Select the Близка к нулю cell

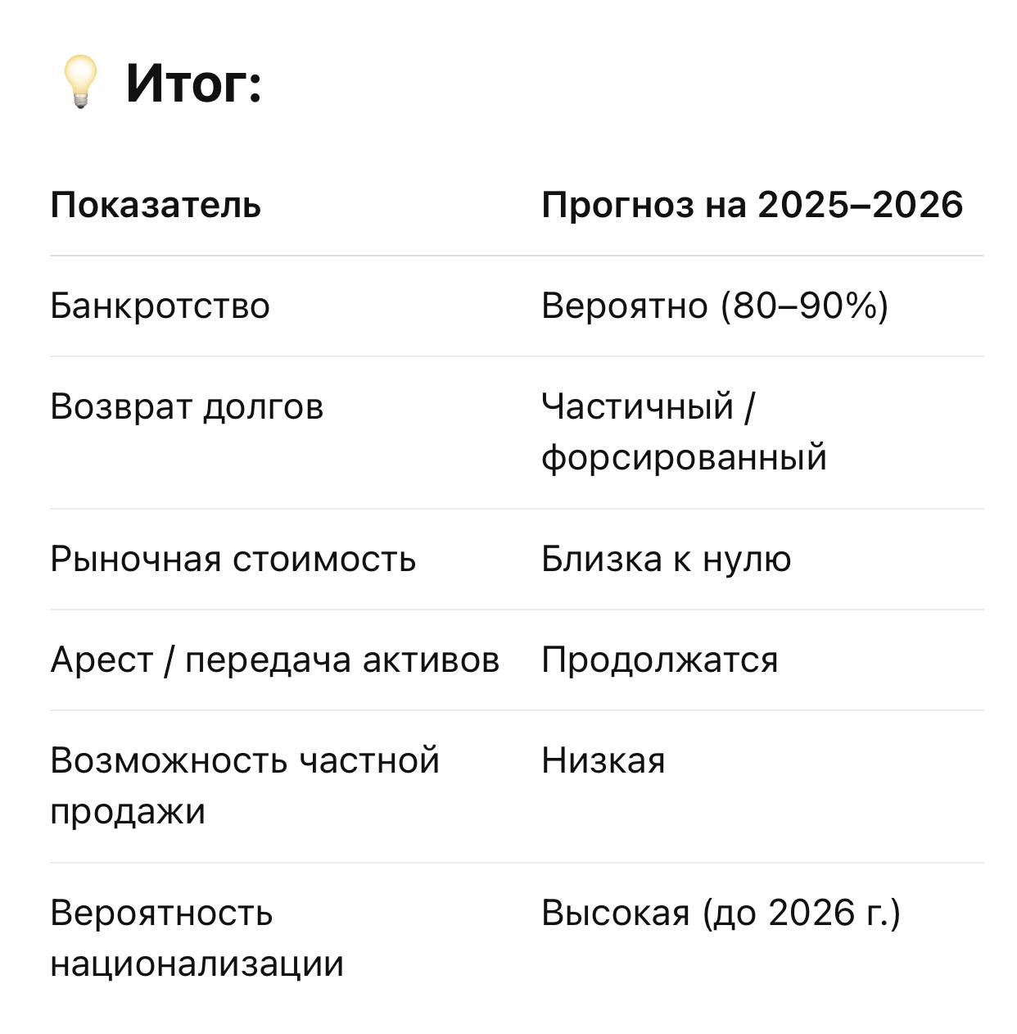(x=667, y=560)
